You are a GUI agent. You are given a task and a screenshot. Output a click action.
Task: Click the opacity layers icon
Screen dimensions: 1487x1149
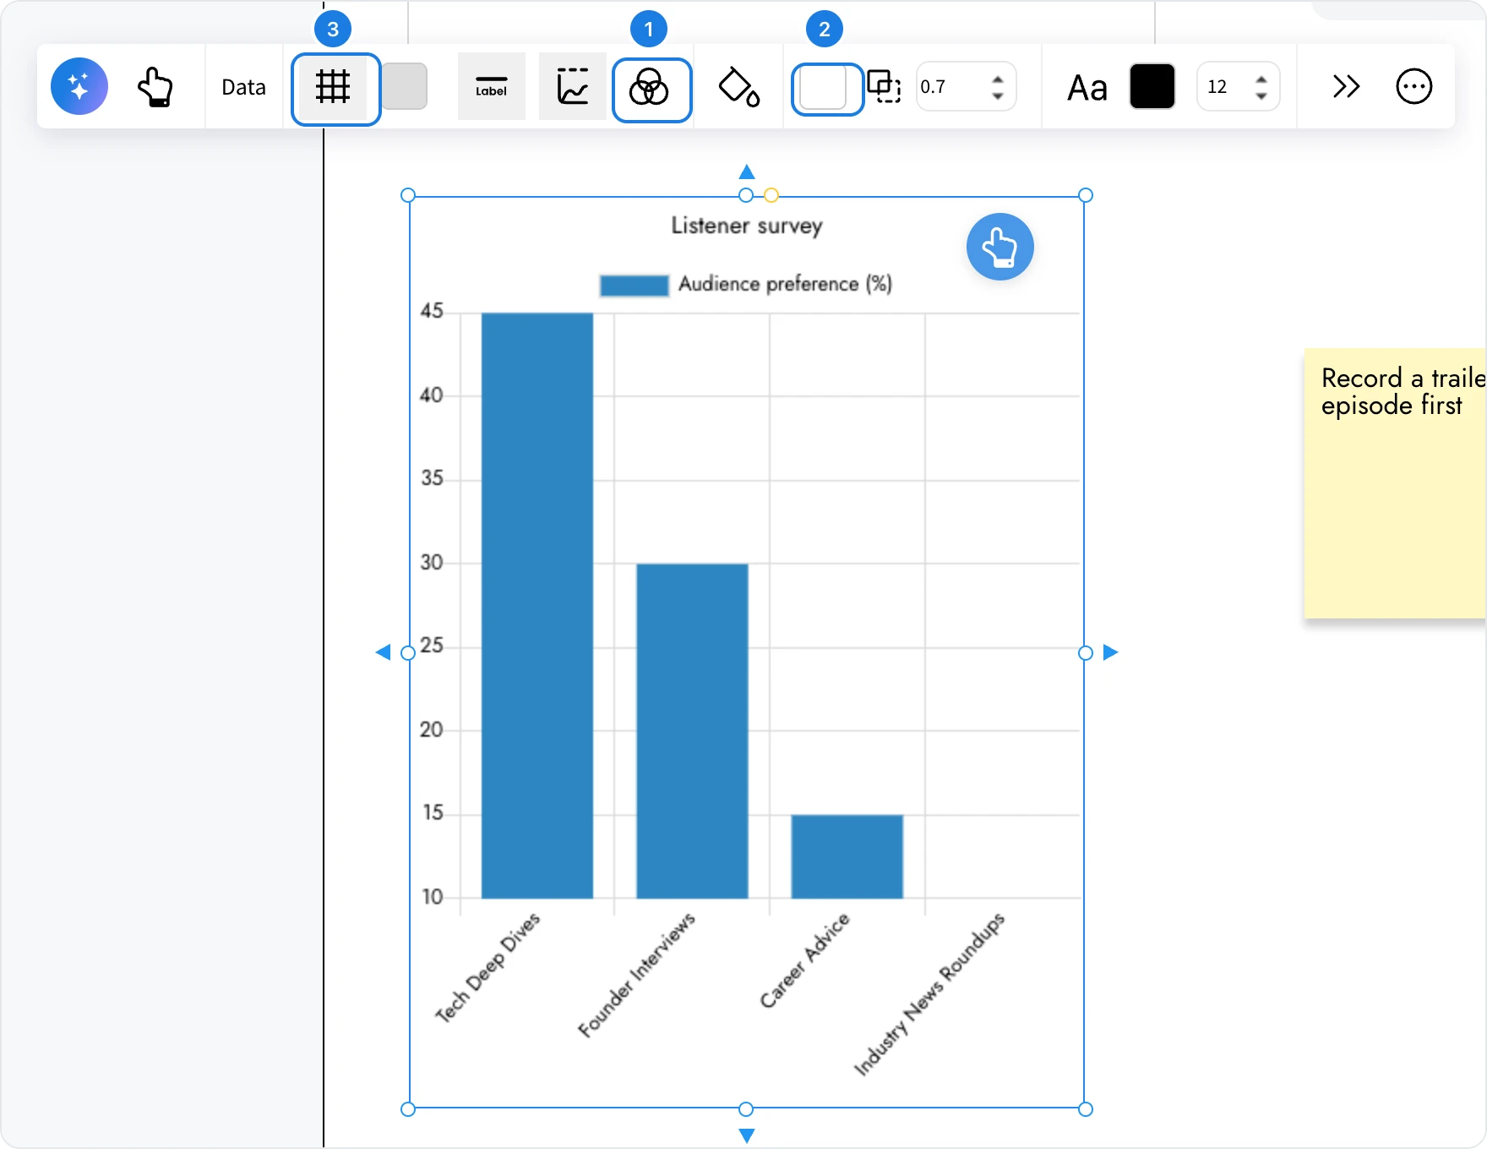884,86
